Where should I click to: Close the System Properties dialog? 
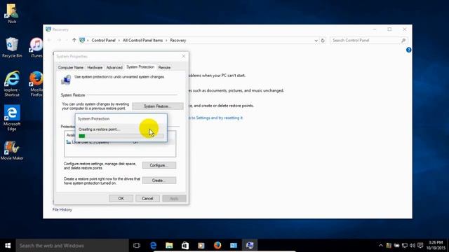(x=184, y=56)
